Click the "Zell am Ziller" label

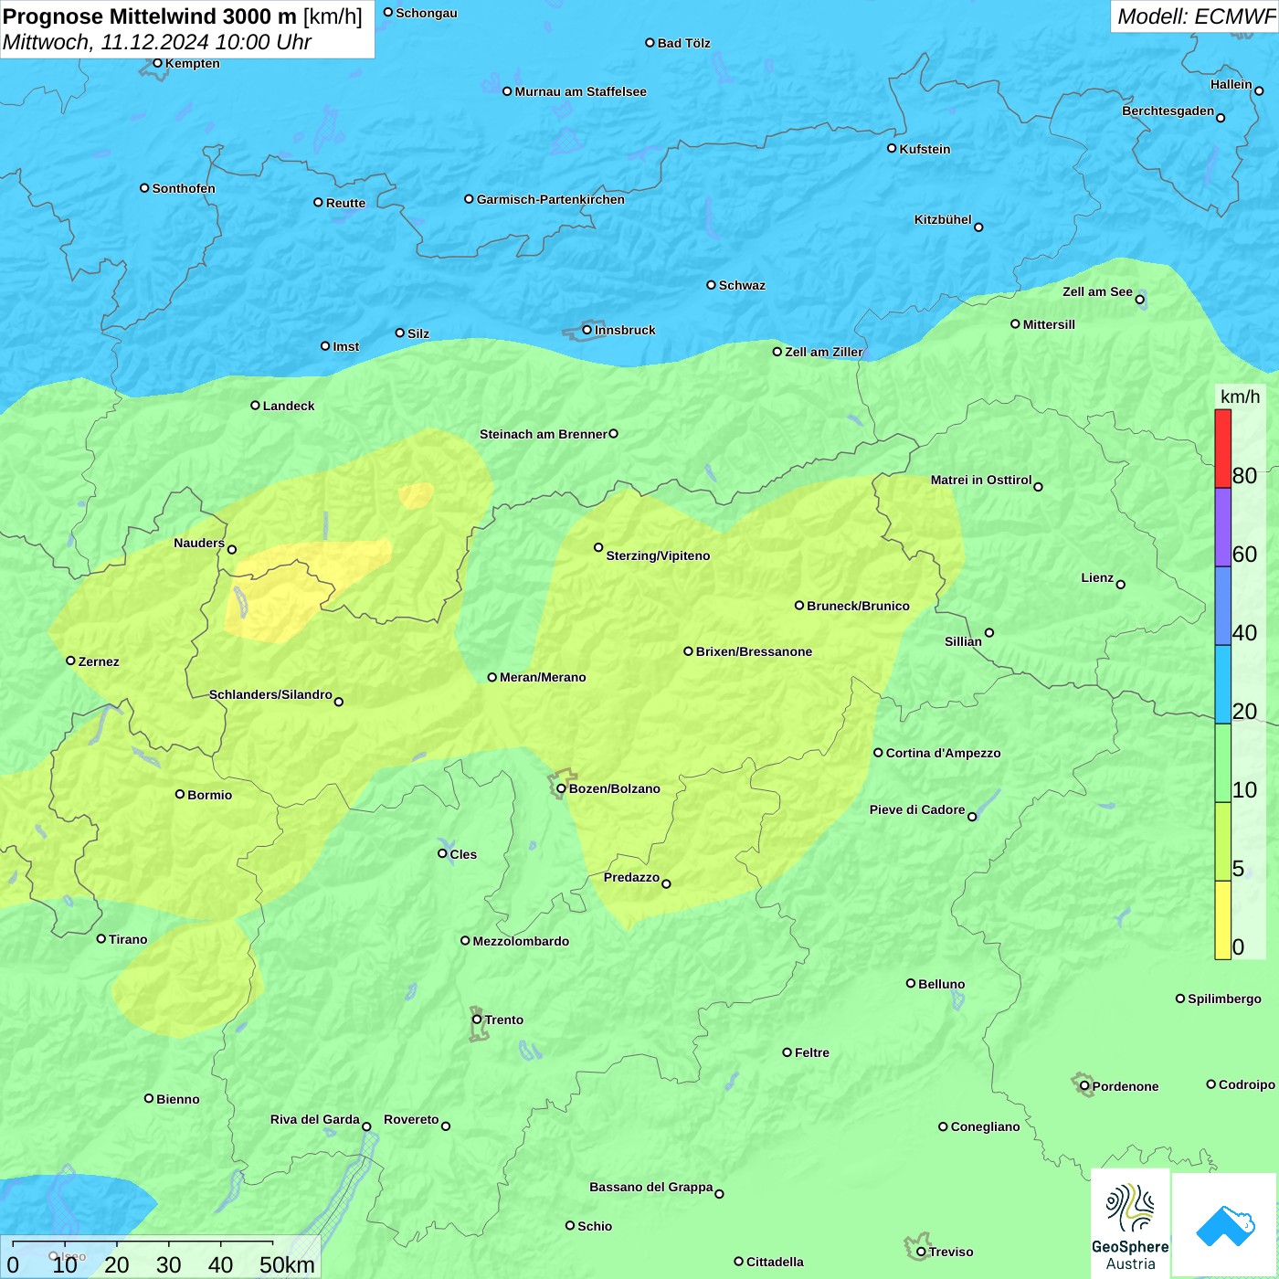click(x=824, y=352)
